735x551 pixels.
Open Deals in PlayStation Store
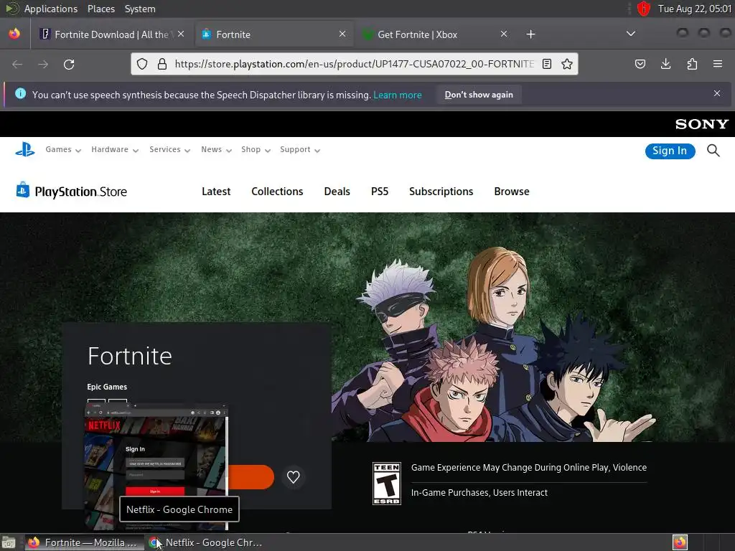337,192
